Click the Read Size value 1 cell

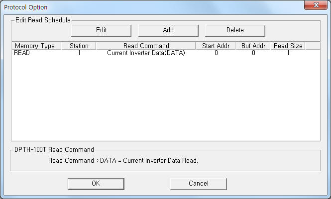point(288,53)
